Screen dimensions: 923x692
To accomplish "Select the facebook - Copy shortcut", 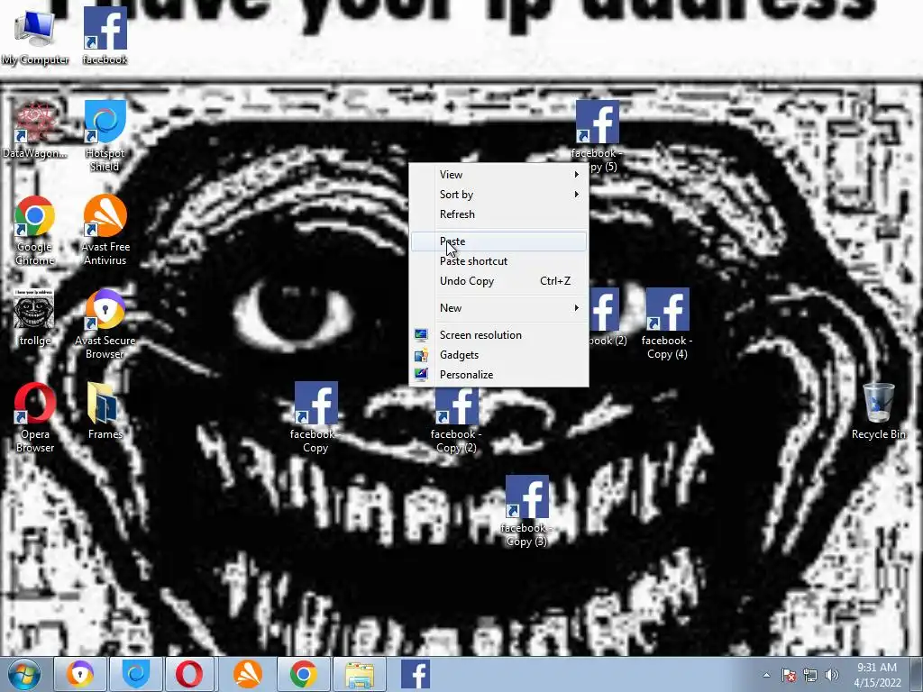I will [315, 418].
